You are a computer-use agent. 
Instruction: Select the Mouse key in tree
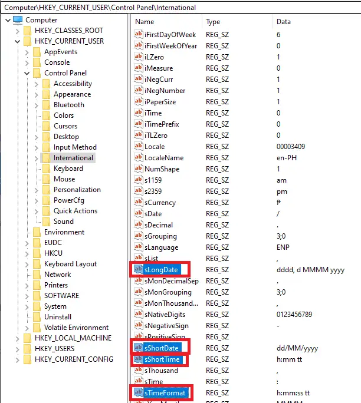coord(64,179)
